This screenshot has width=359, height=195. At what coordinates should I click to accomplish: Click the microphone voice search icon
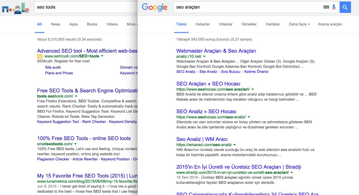click(334, 7)
